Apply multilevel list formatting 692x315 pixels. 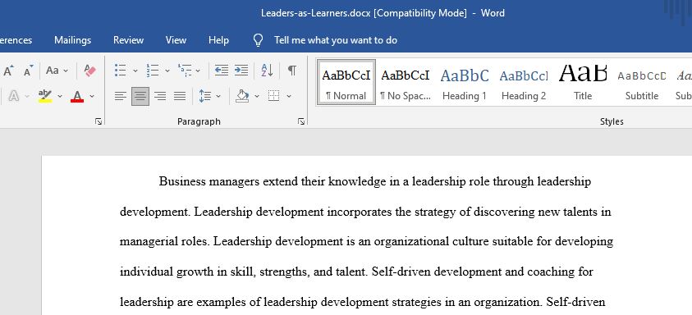coord(185,71)
